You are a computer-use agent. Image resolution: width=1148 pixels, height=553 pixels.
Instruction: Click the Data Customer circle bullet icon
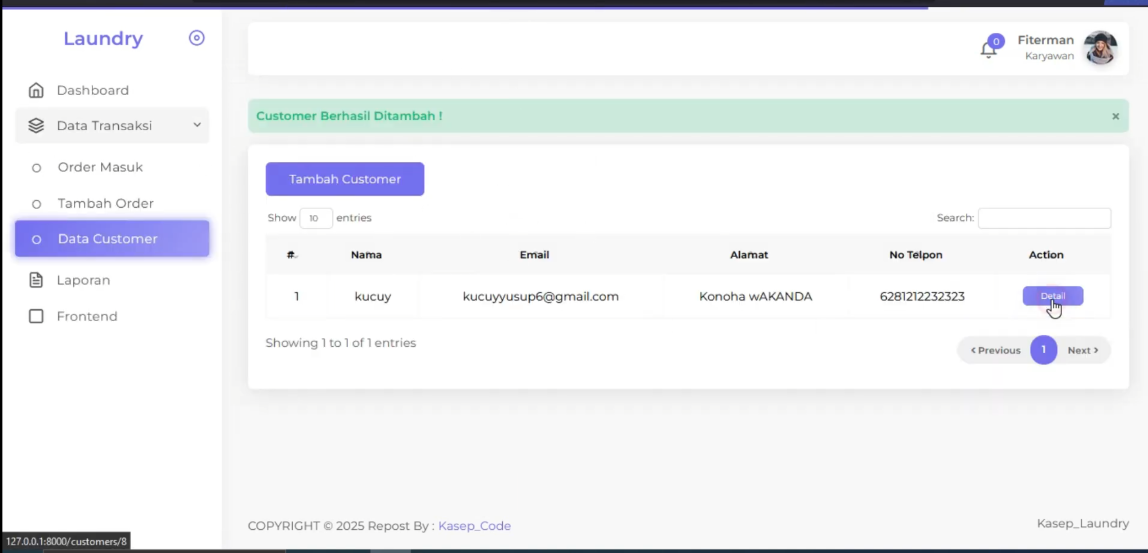tap(36, 240)
